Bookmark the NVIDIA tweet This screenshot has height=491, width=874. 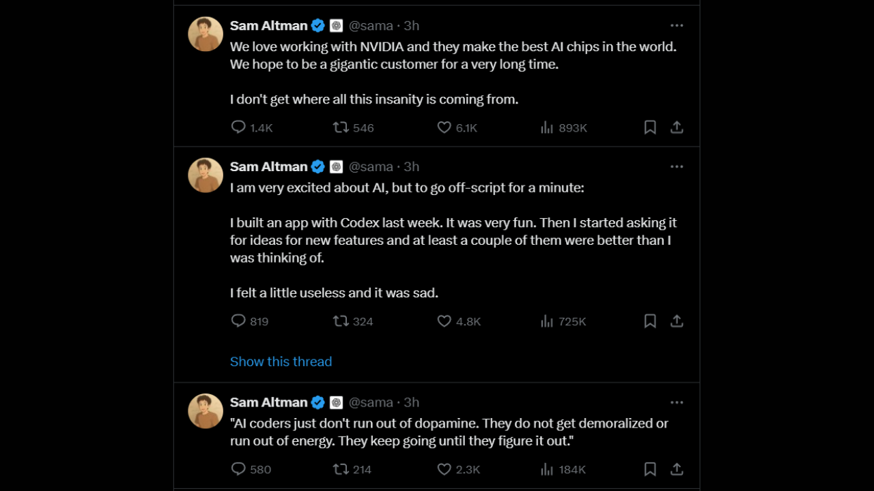650,128
